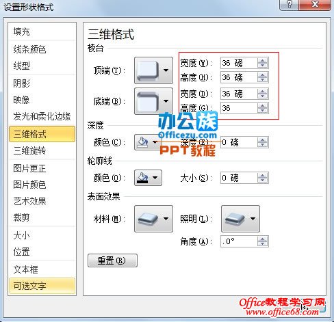Click the dialog help question-mark button

click(289, 5)
